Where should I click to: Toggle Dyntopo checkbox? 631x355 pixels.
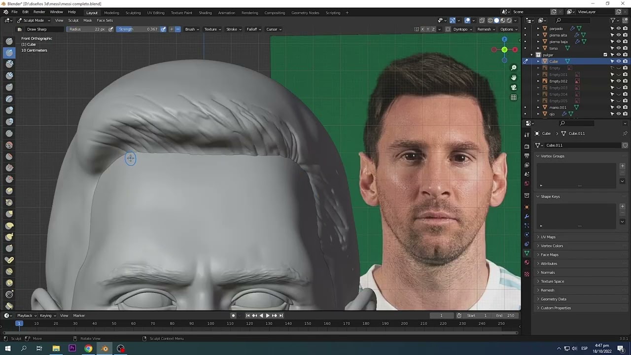[x=448, y=29]
